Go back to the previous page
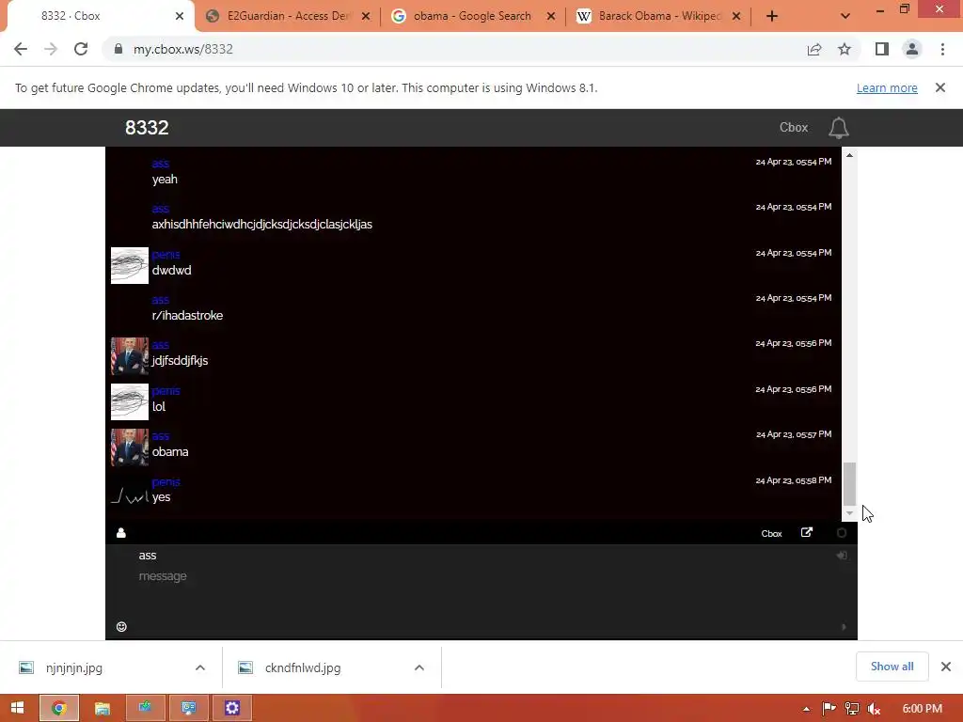This screenshot has height=722, width=963. 21,49
